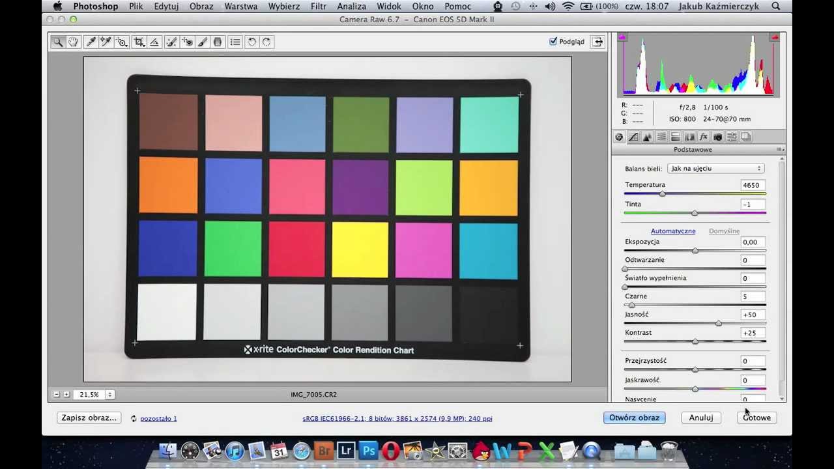Select the Adjustment Brush tool
The width and height of the screenshot is (834, 469).
coord(203,42)
